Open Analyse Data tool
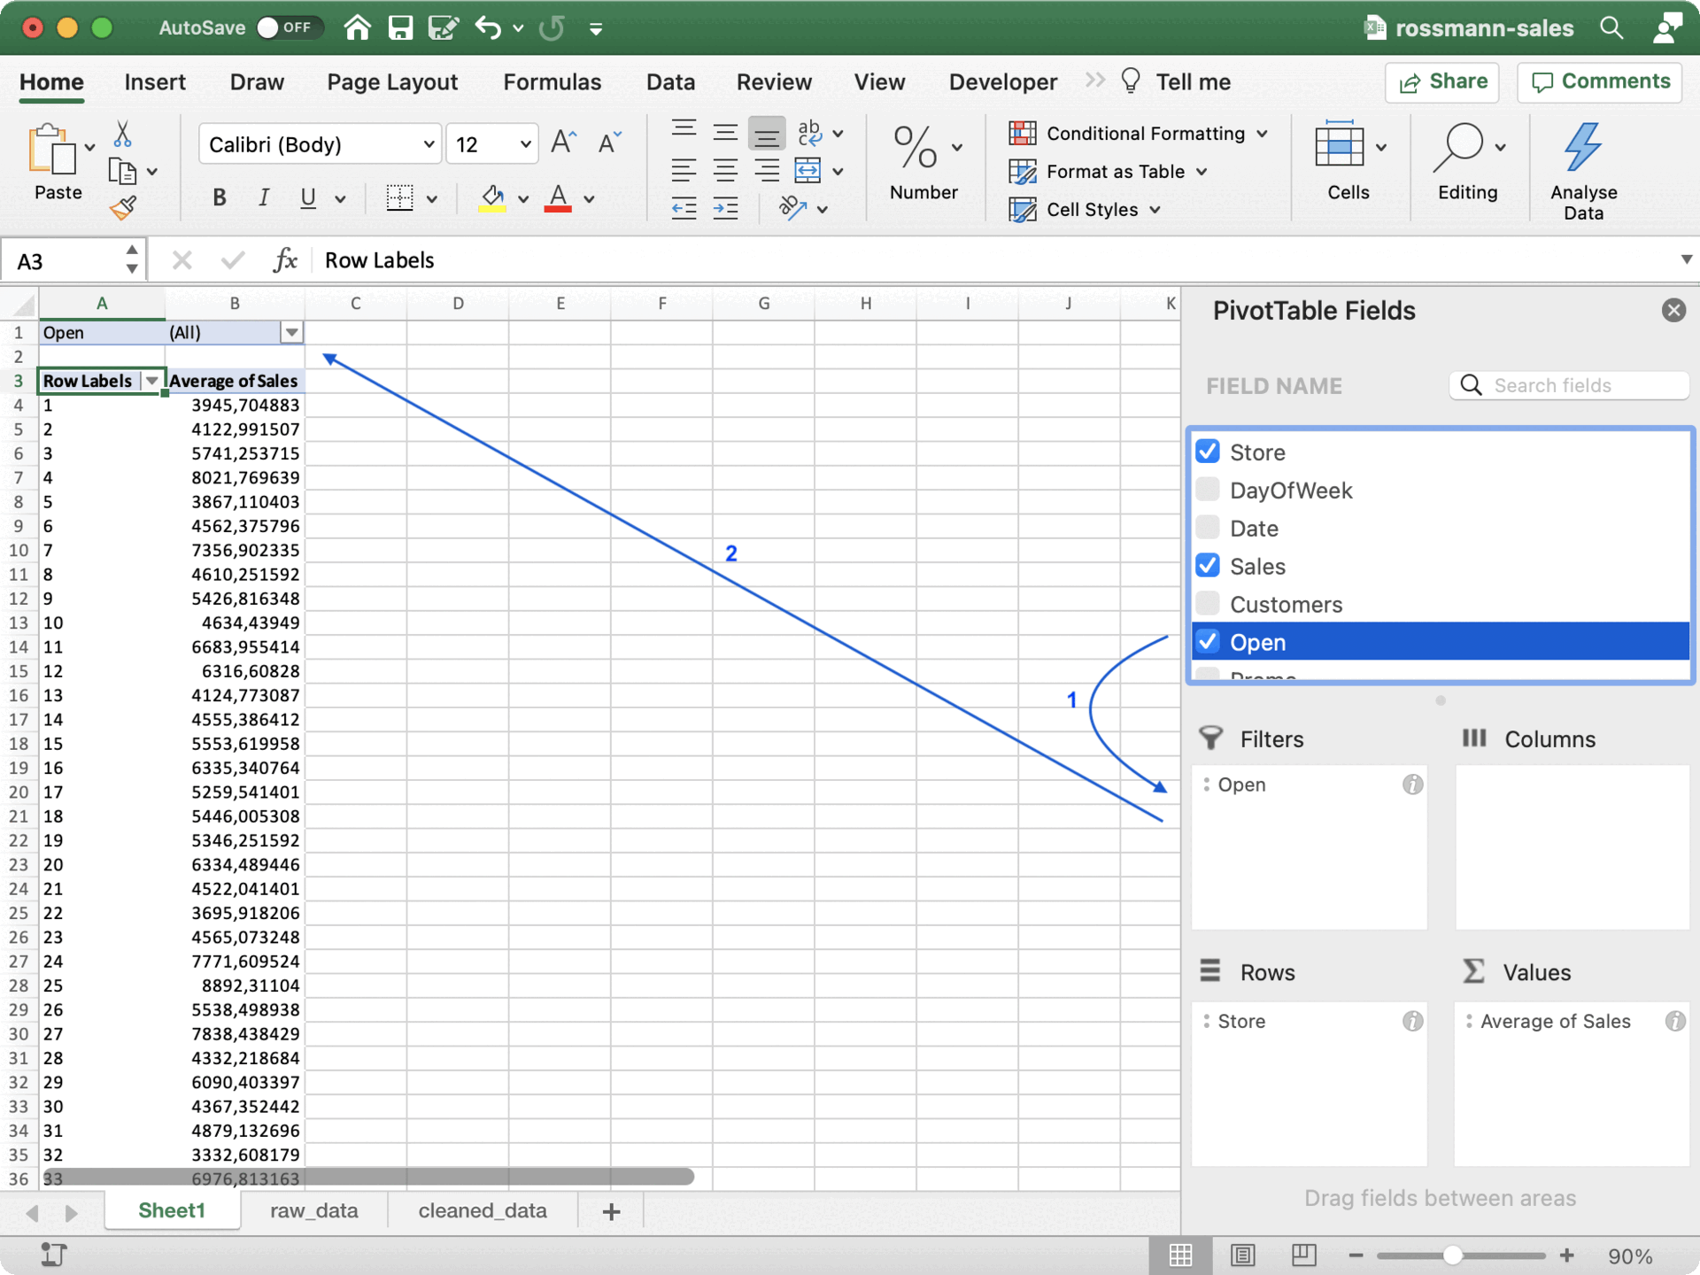 tap(1582, 170)
